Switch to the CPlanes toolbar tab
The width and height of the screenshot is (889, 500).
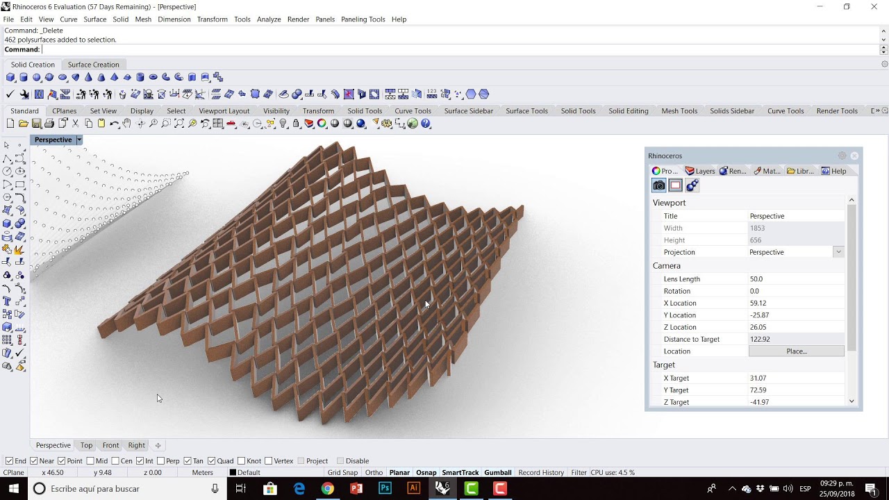click(65, 111)
